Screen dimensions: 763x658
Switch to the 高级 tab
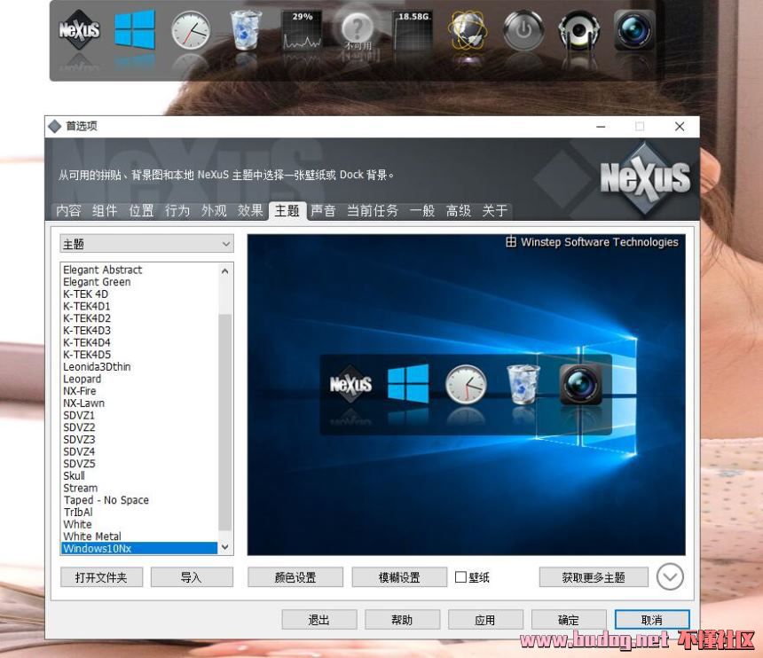[x=459, y=210]
